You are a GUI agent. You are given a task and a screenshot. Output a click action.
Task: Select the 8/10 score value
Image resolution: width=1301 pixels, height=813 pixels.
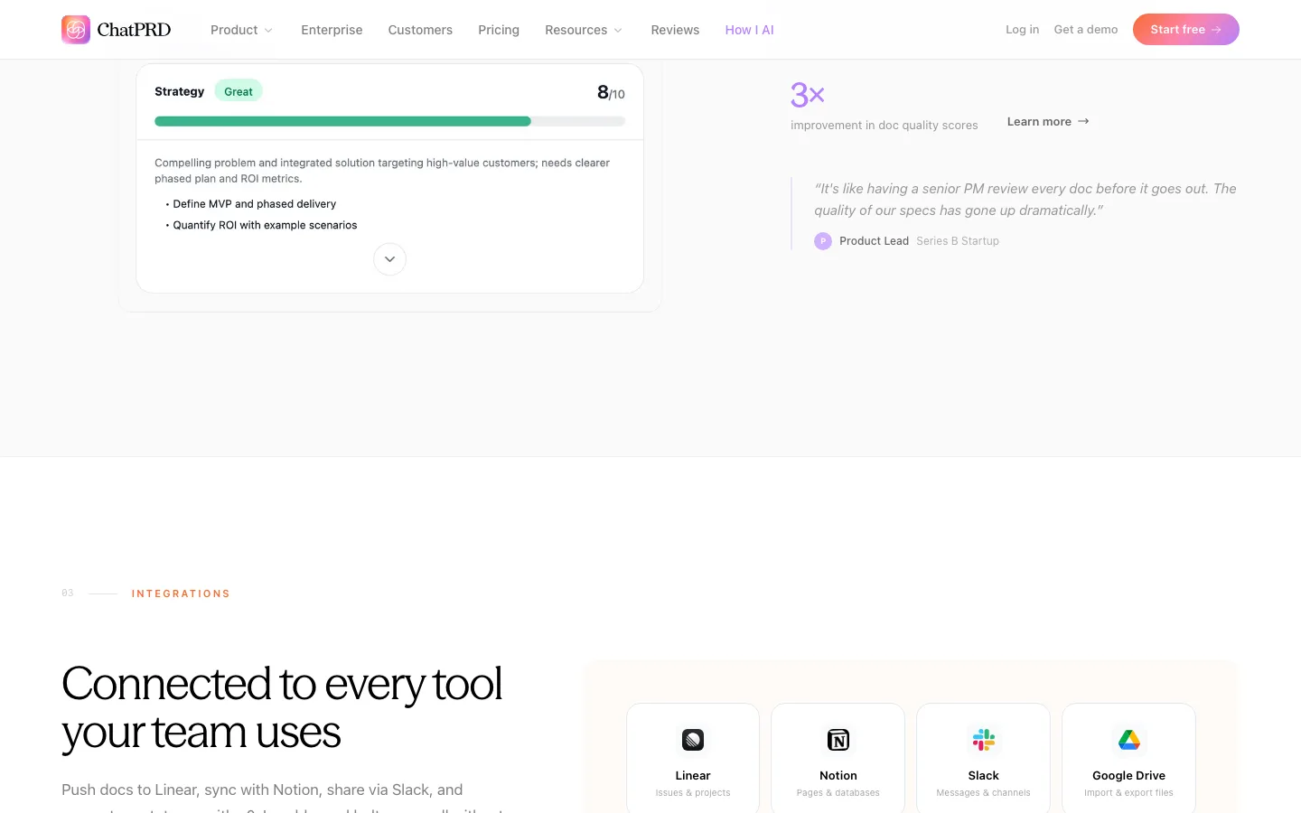tap(611, 92)
